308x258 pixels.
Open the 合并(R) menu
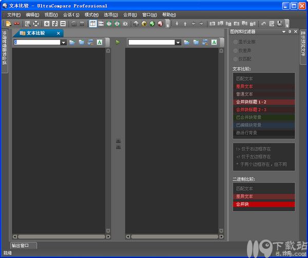[130, 15]
